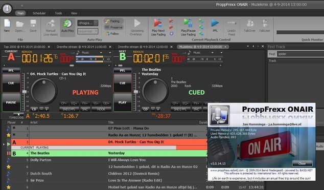Screen dimensions: 324x190
Task: Click the TalkUser icon
Action: [265, 23]
